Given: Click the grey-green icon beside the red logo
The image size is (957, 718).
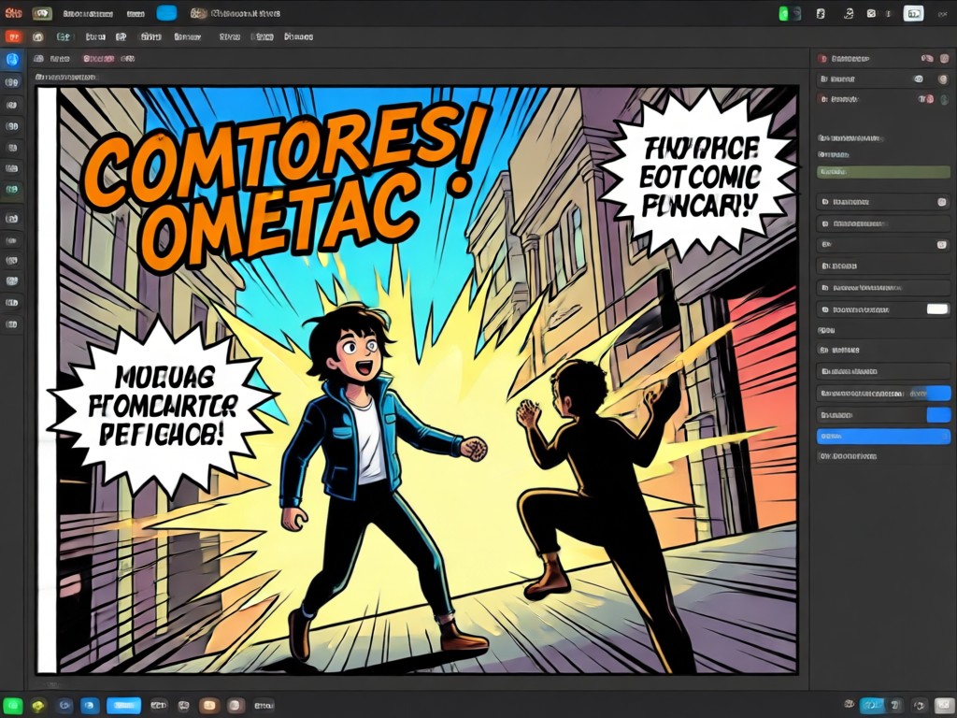Looking at the screenshot, I should coord(41,13).
